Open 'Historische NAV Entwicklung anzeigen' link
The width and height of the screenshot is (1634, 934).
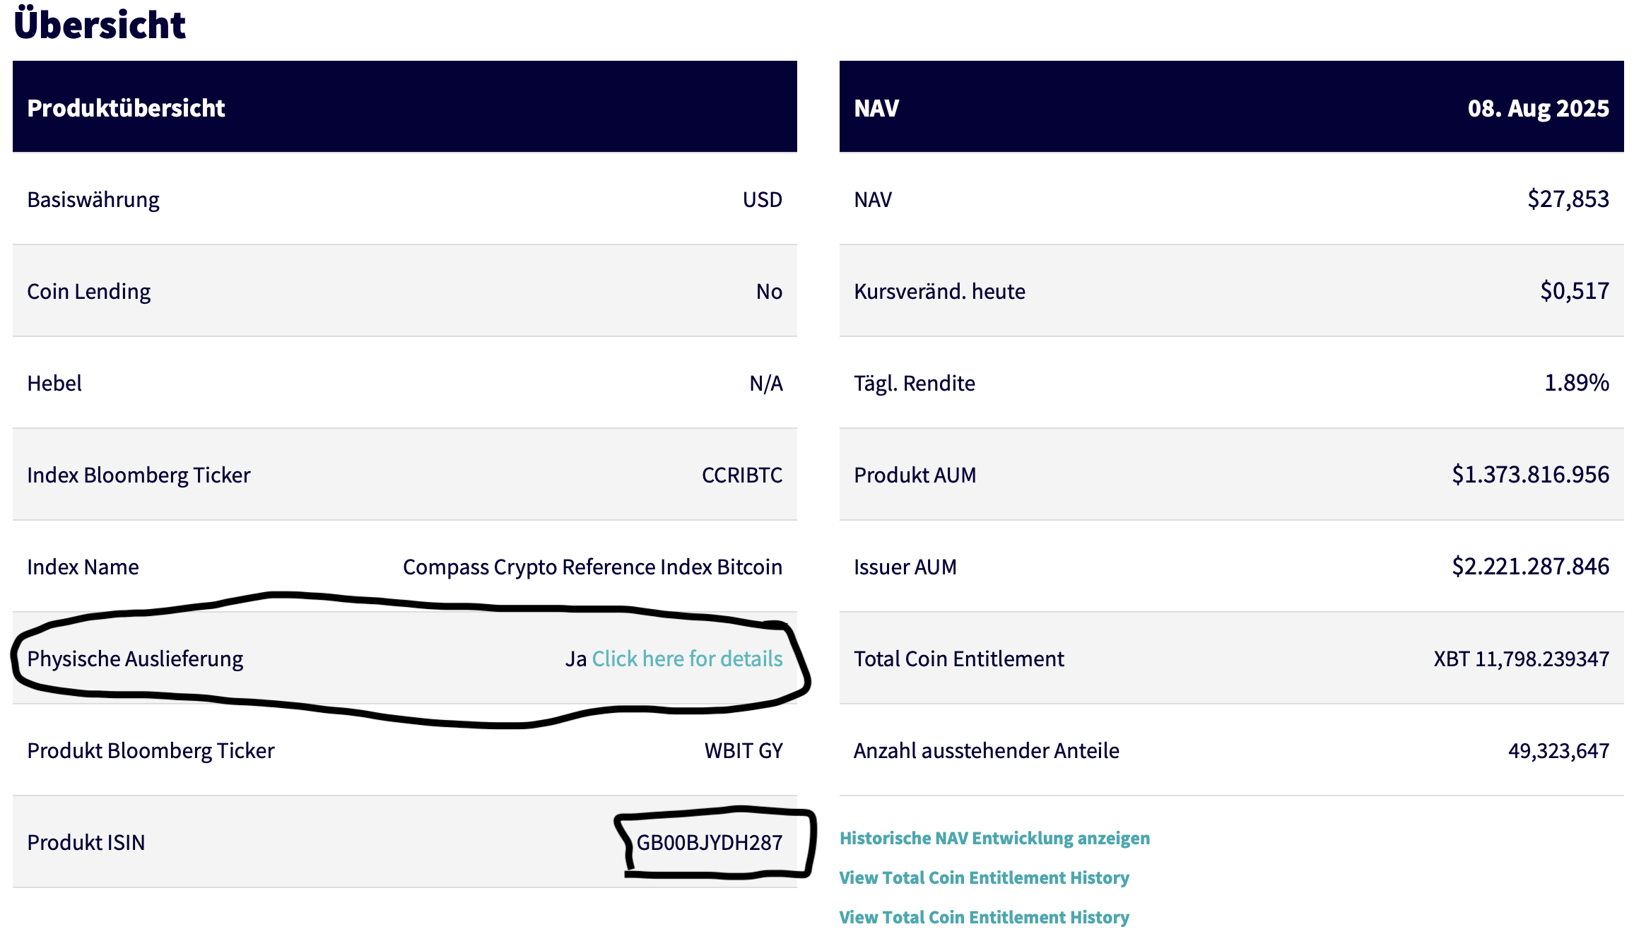994,838
